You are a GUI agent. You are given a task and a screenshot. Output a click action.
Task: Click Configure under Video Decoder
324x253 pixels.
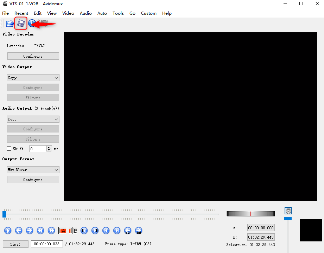pyautogui.click(x=33, y=56)
